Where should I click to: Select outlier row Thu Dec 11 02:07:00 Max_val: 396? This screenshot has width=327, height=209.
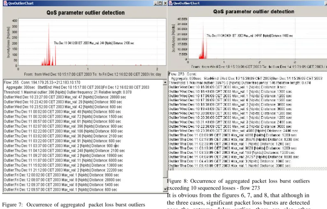tap(63, 126)
